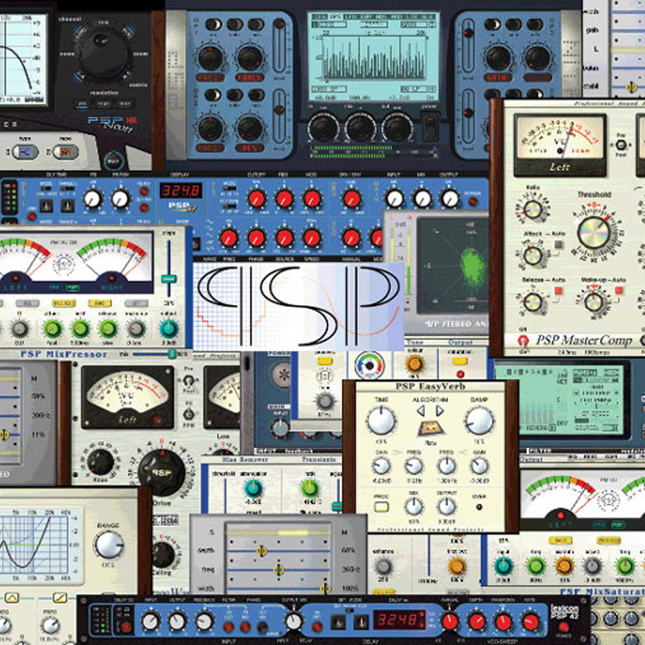The image size is (645, 645).
Task: Click the top LCD spectrum display
Action: (x=373, y=56)
